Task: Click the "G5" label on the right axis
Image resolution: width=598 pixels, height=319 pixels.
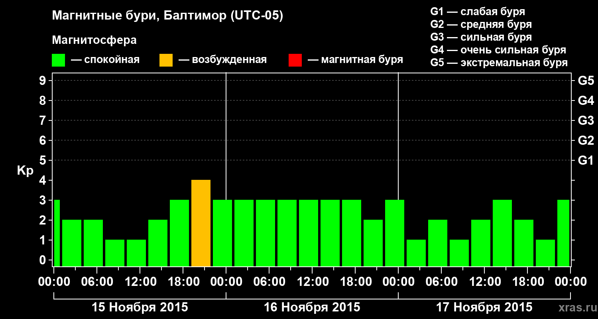Action: (x=586, y=81)
